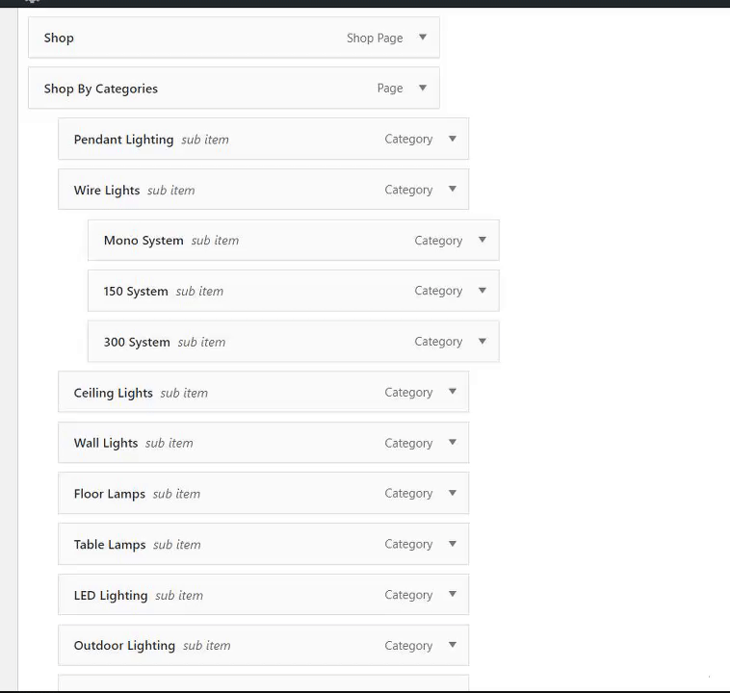
Task: Open Pendant Lighting item settings arrow
Action: pyautogui.click(x=452, y=139)
